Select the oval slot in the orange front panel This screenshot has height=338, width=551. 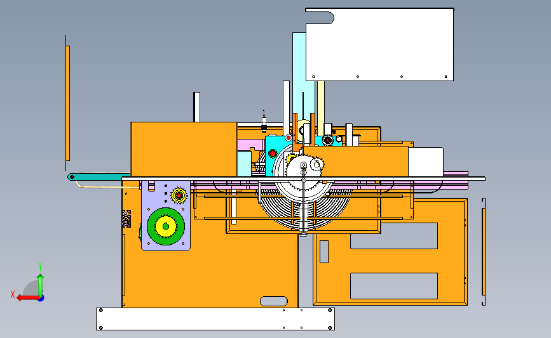tap(274, 301)
